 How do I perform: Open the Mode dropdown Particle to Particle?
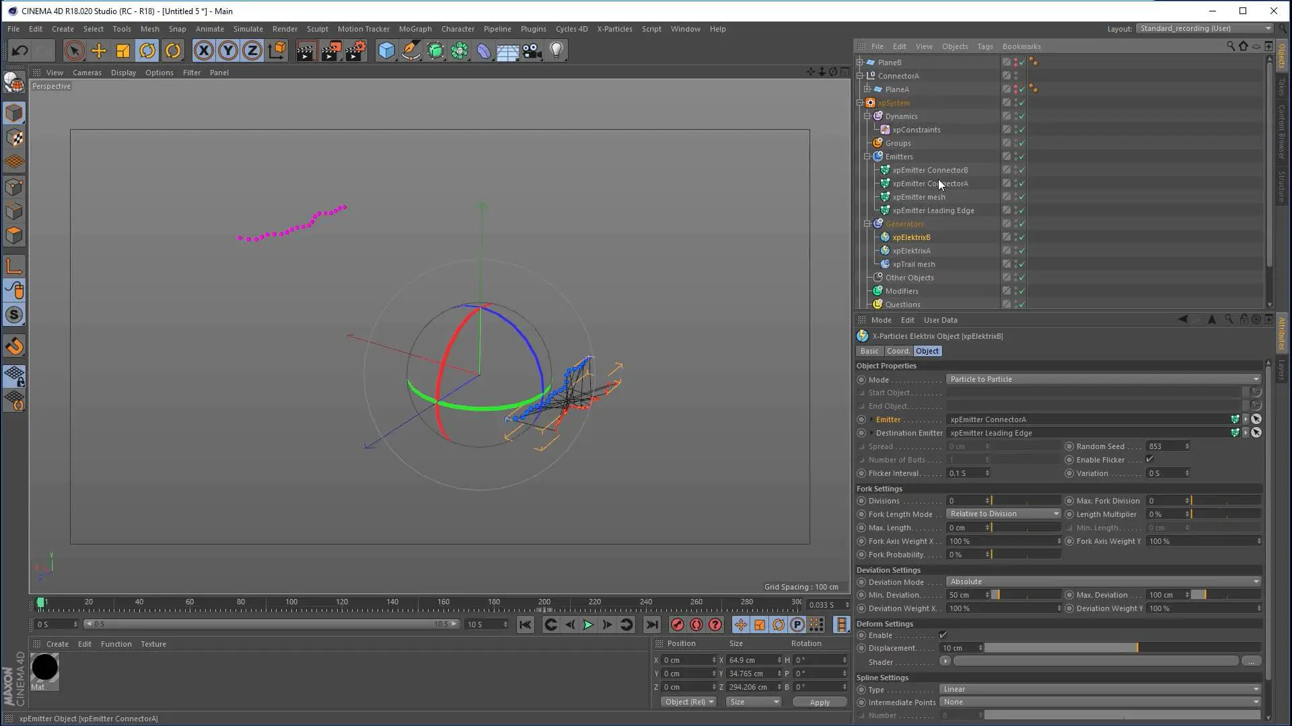tap(1103, 379)
